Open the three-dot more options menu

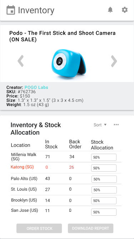pyautogui.click(x=116, y=125)
